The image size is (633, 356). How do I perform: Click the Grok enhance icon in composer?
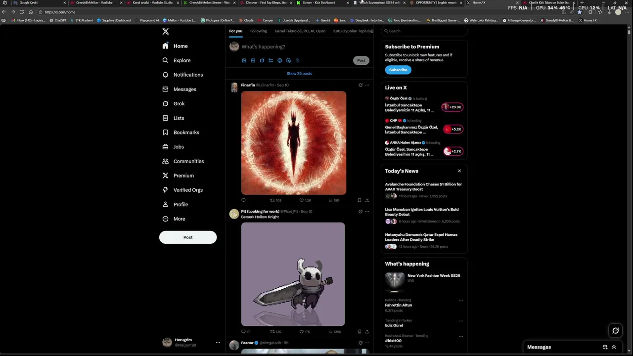(x=262, y=60)
